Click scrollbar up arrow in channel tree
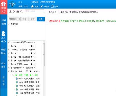Viewport: 116px width, 96px height. 44,42
